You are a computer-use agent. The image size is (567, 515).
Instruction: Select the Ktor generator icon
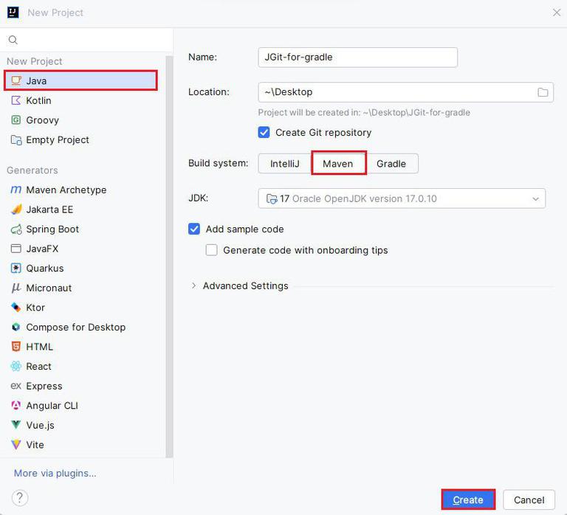click(16, 307)
